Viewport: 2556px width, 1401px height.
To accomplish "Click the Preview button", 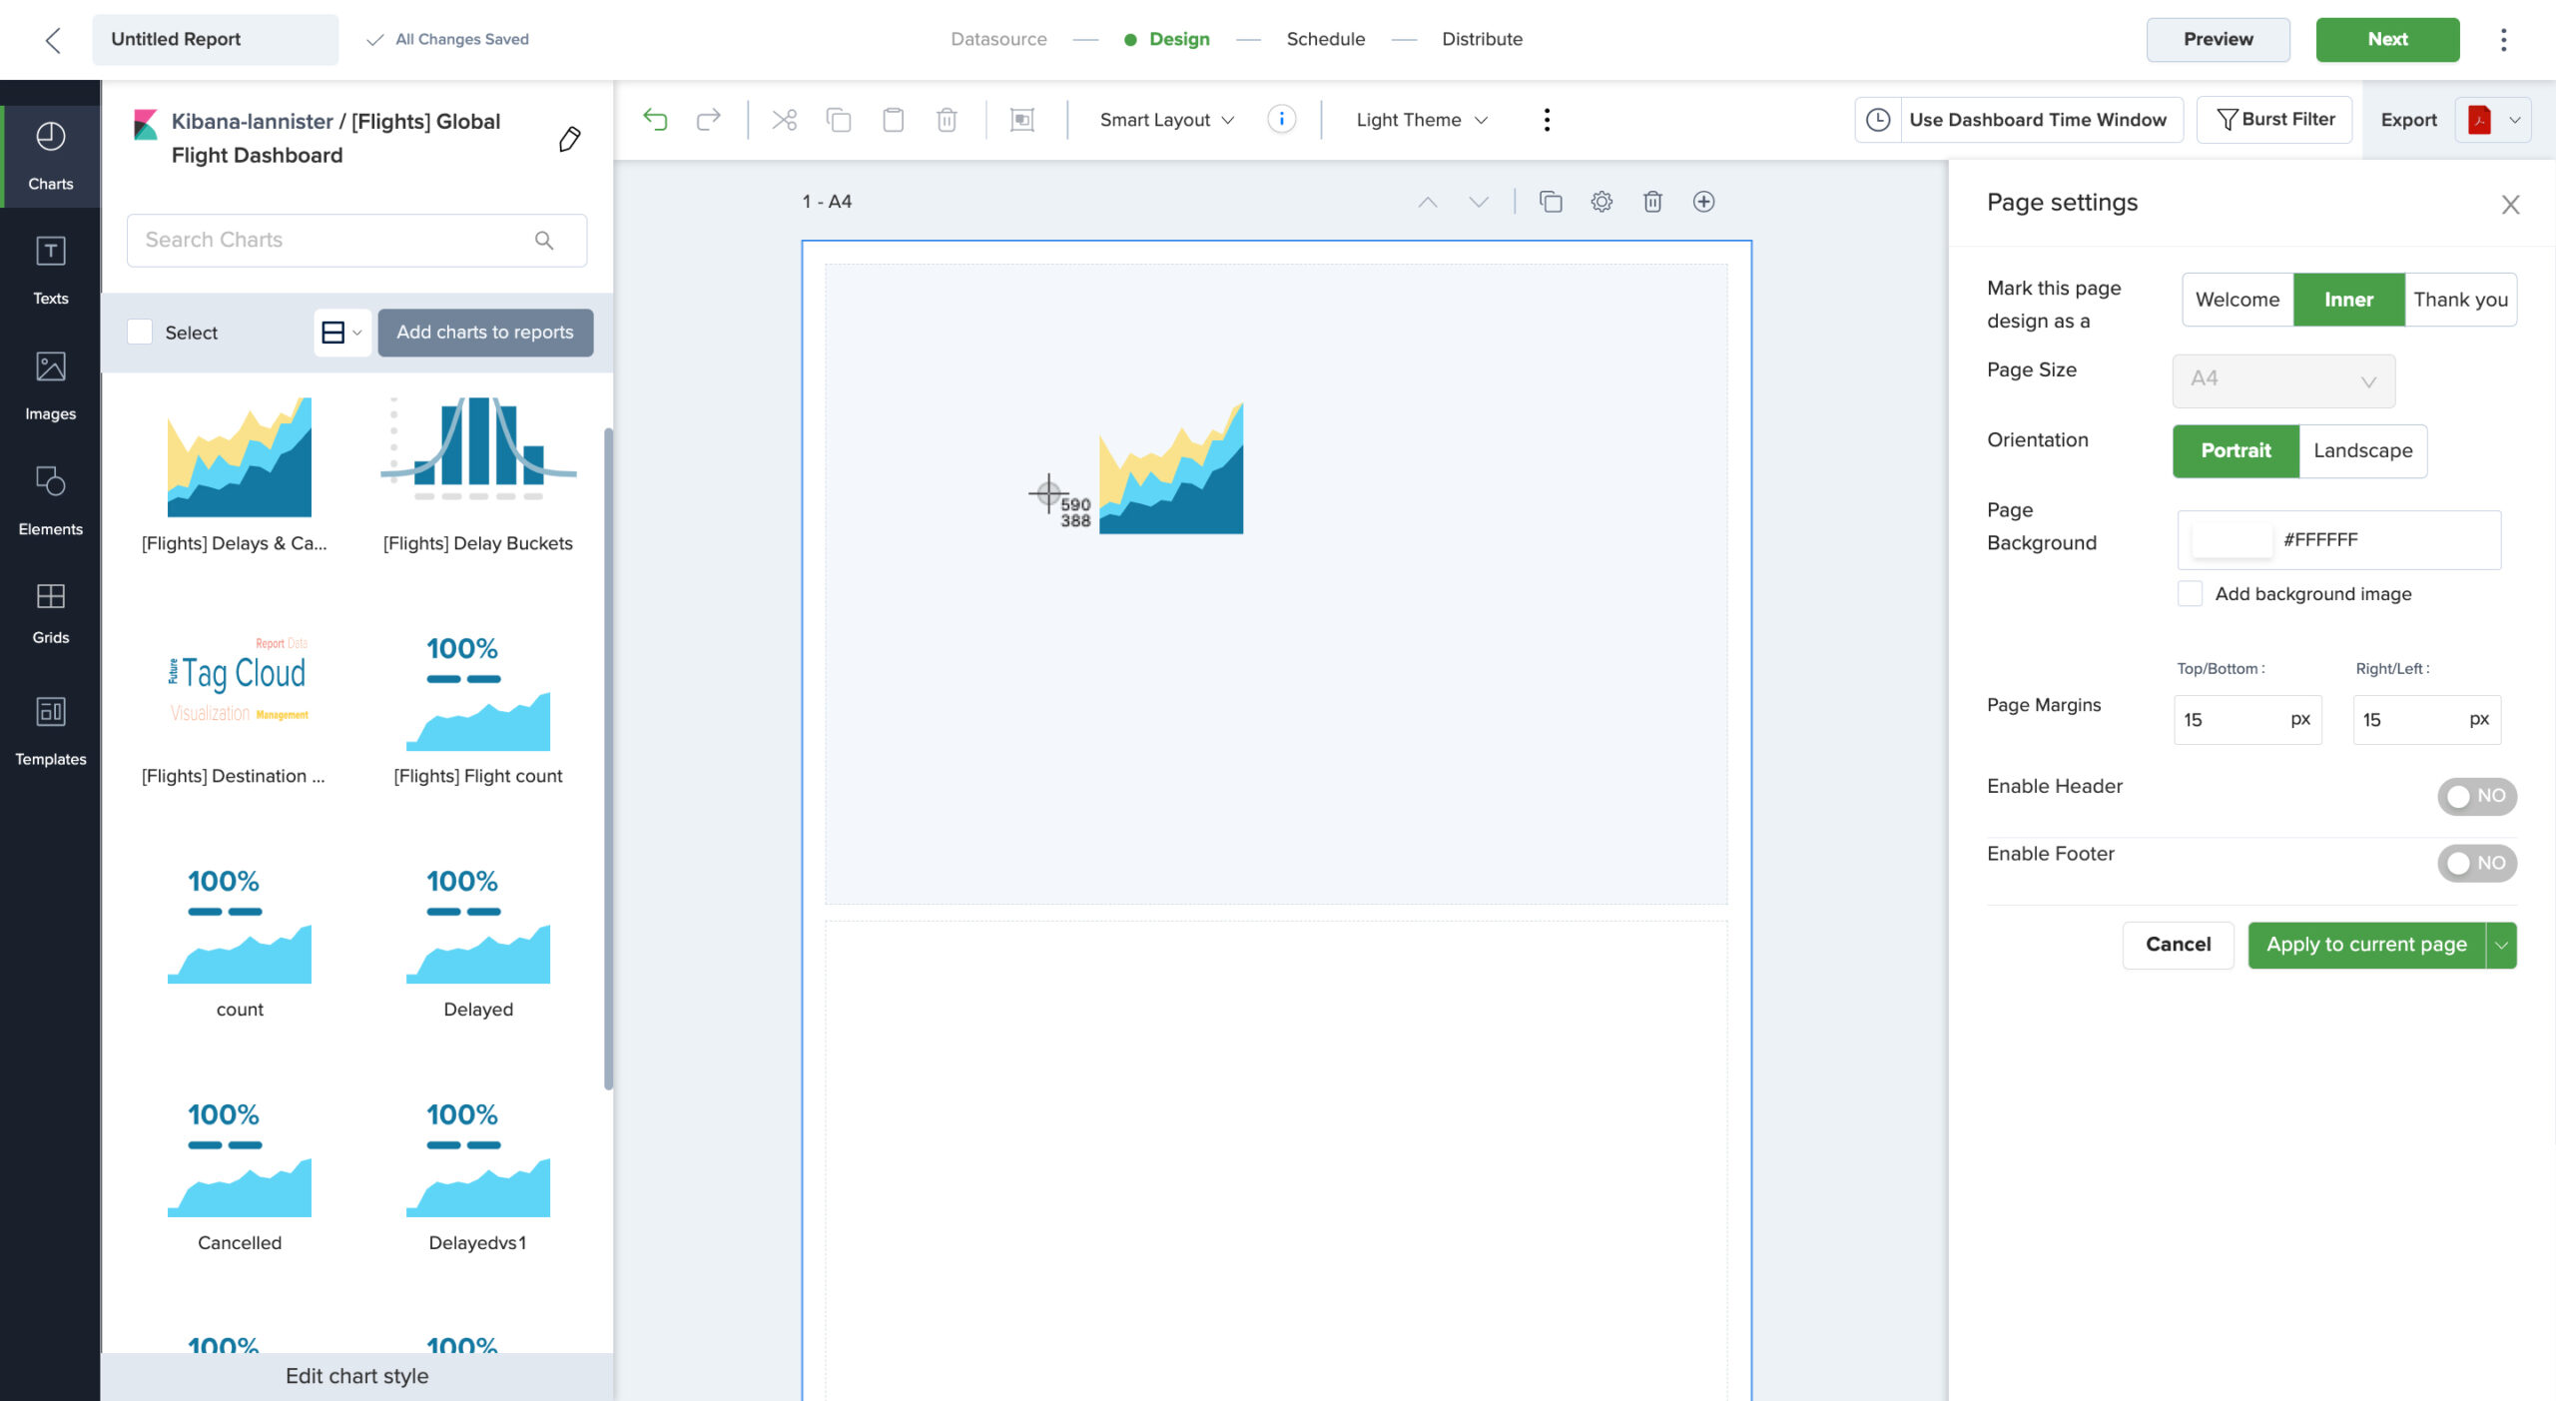I will (x=2218, y=40).
